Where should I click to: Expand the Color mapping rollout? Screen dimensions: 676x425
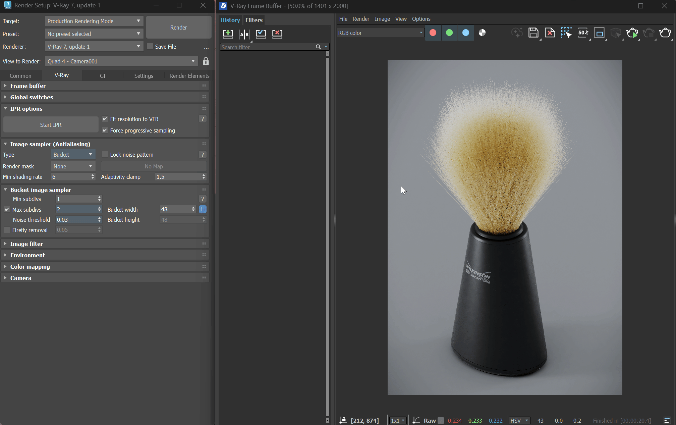[x=30, y=267]
